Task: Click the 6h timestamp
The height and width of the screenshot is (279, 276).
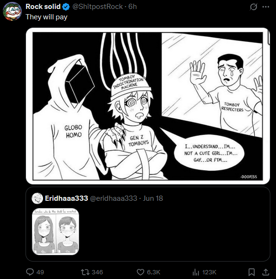Action: pyautogui.click(x=132, y=7)
